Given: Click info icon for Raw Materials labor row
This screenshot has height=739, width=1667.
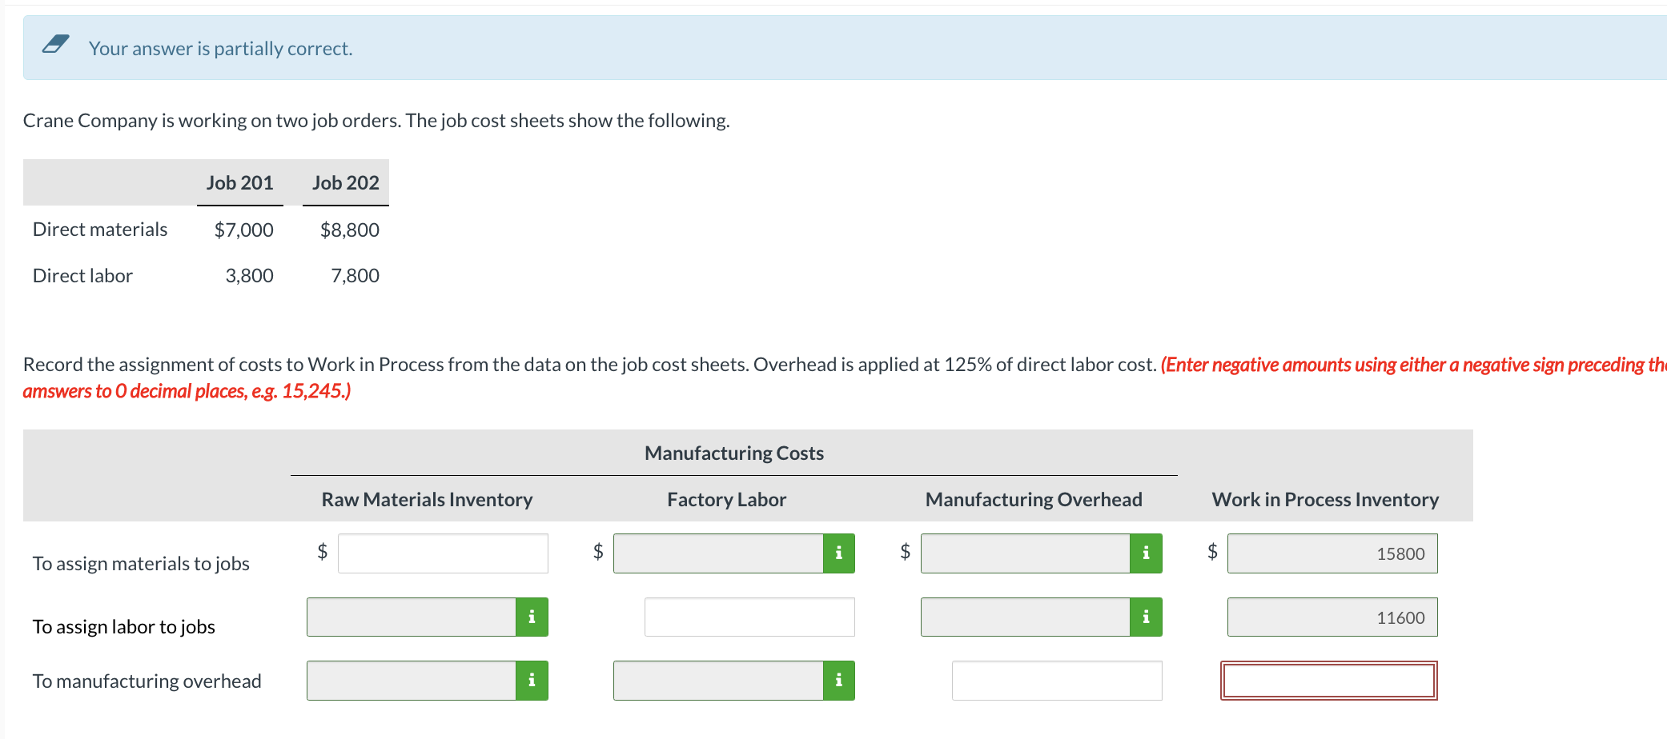Looking at the screenshot, I should click(532, 617).
